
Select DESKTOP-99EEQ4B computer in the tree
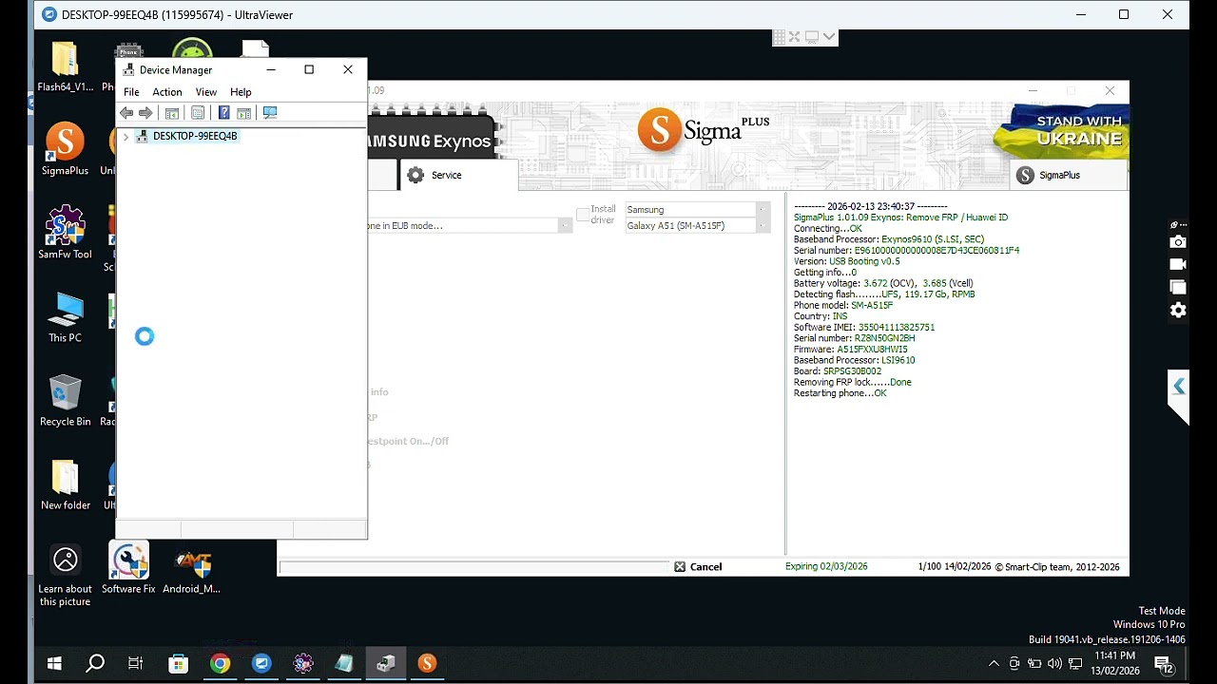195,136
